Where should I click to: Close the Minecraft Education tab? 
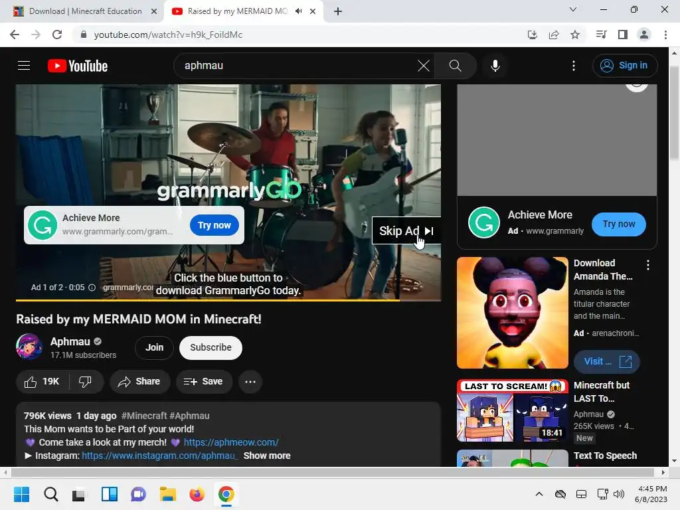pyautogui.click(x=153, y=11)
